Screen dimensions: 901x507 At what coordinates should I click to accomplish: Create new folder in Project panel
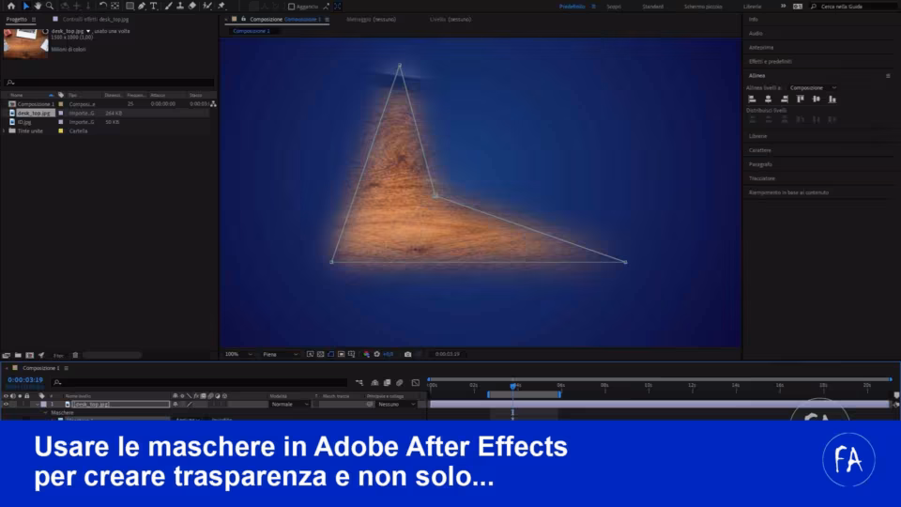18,355
